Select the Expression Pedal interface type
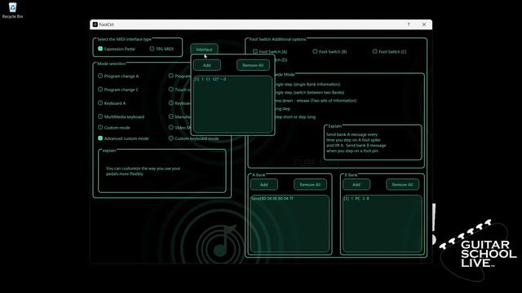This screenshot has width=522, height=293. click(117, 49)
